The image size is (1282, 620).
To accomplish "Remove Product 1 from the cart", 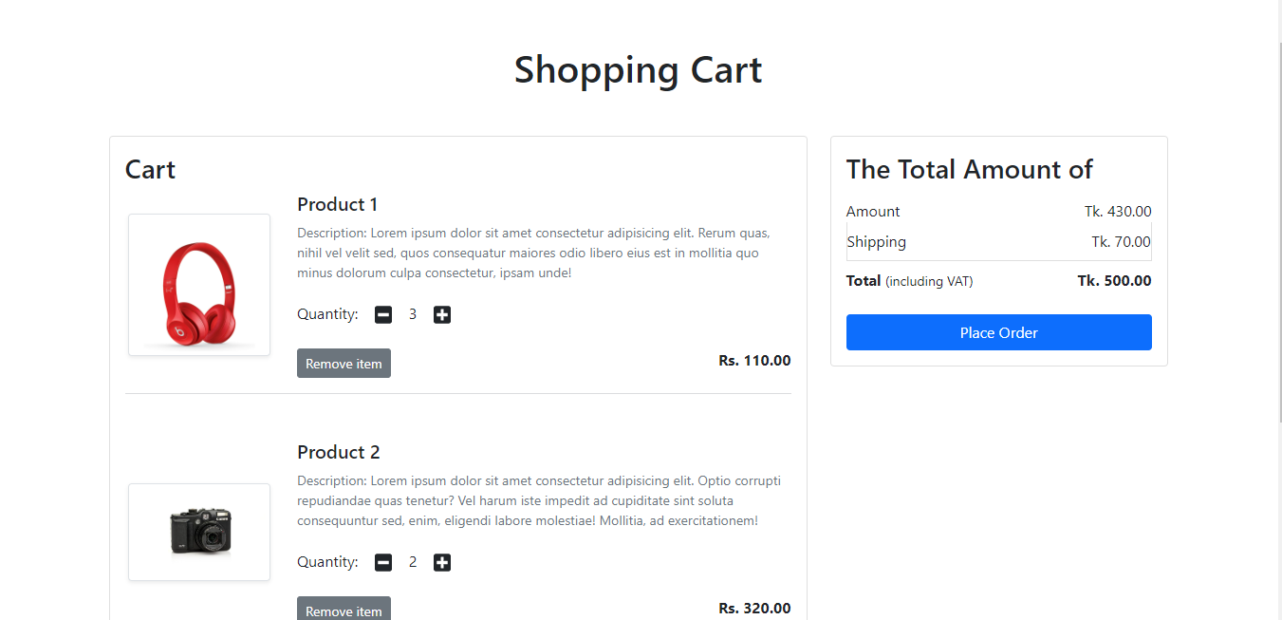I will click(344, 363).
